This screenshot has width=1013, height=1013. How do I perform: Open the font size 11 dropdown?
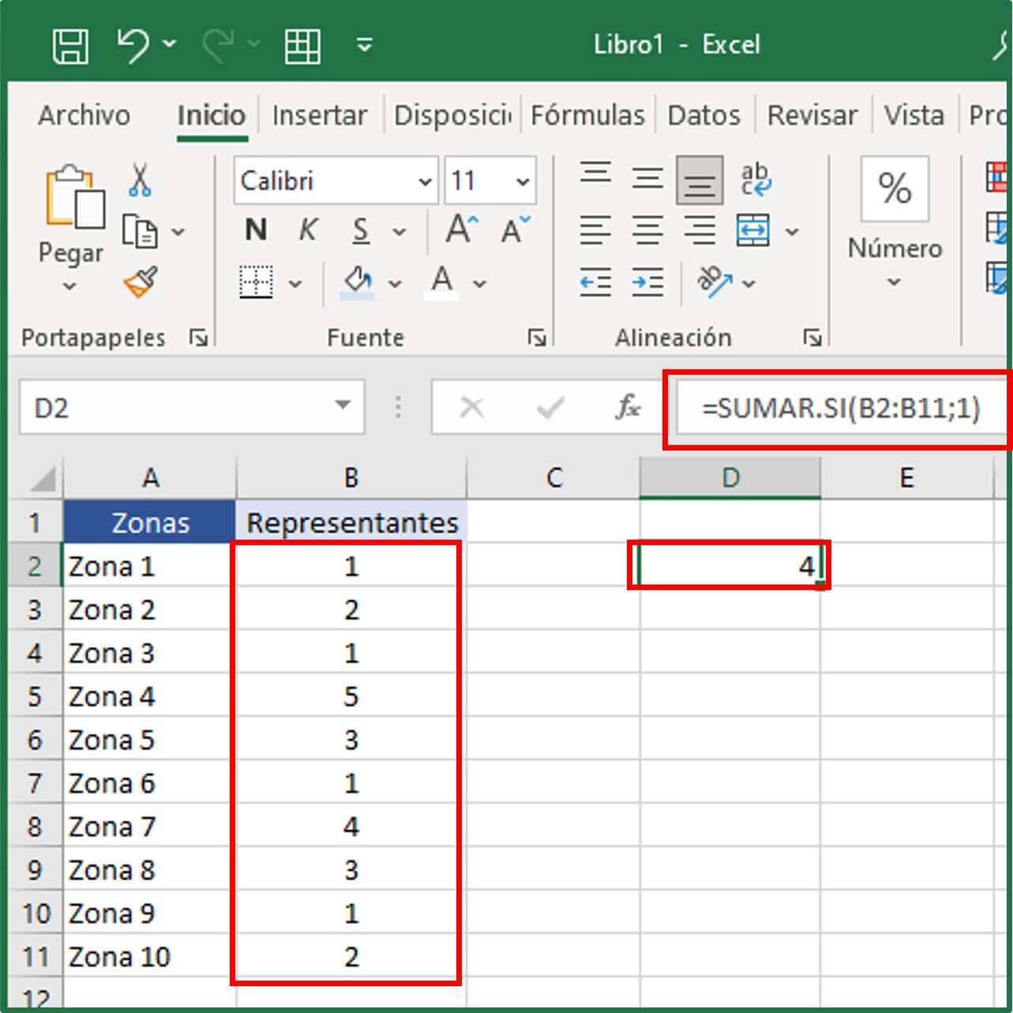coord(523,180)
